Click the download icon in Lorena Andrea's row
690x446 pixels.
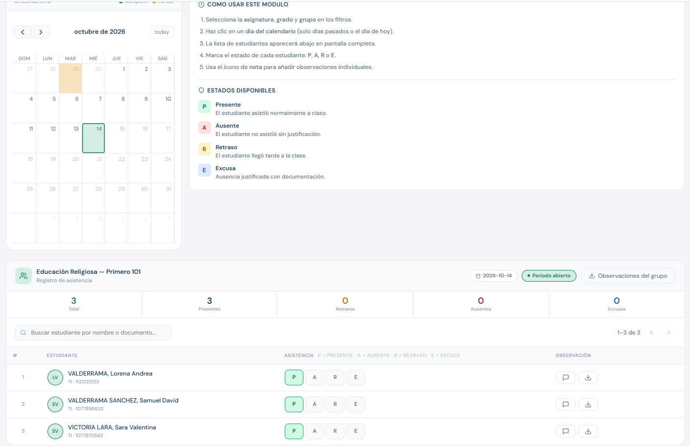[x=588, y=378]
